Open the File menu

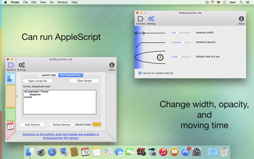tap(25, 2)
